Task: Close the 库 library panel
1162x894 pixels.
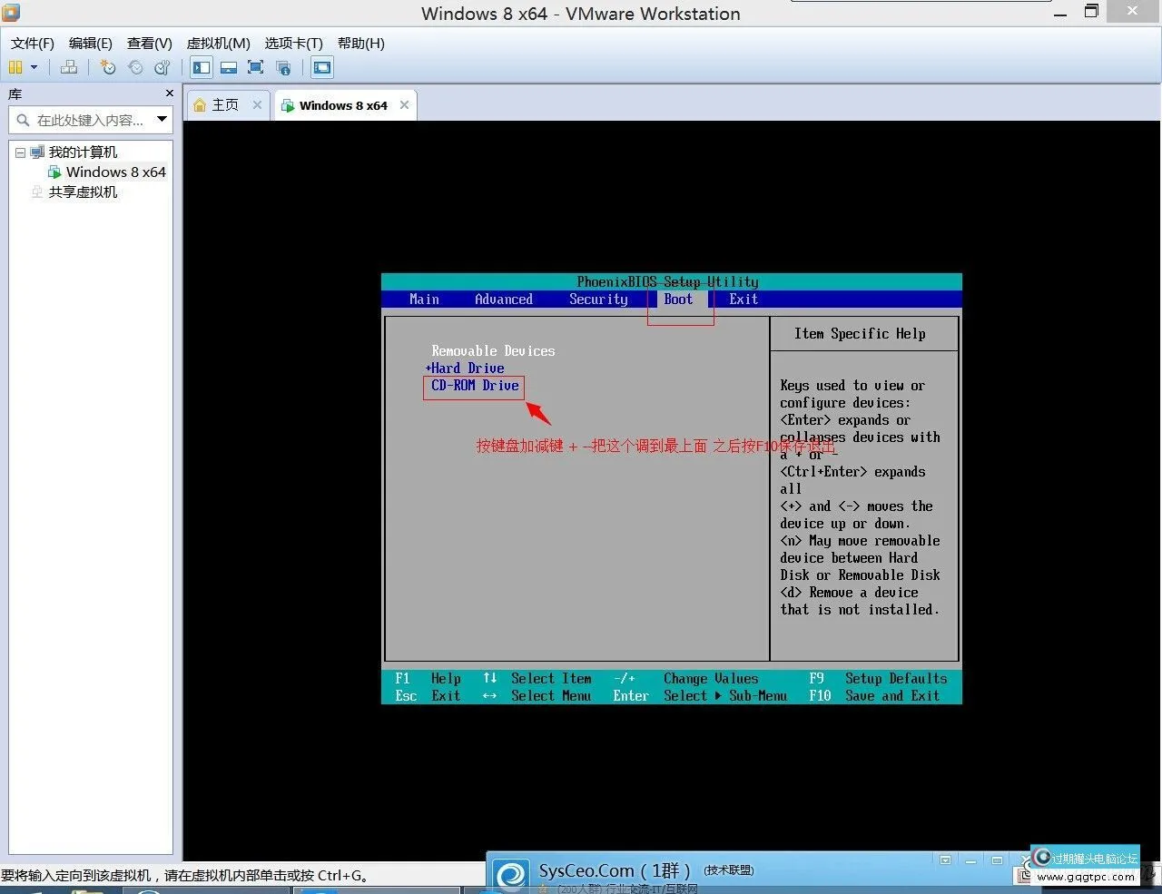Action: point(169,93)
